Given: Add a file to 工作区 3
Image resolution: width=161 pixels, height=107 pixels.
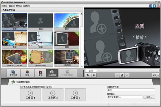Looking at the screenshot, I should (x=75, y=95).
